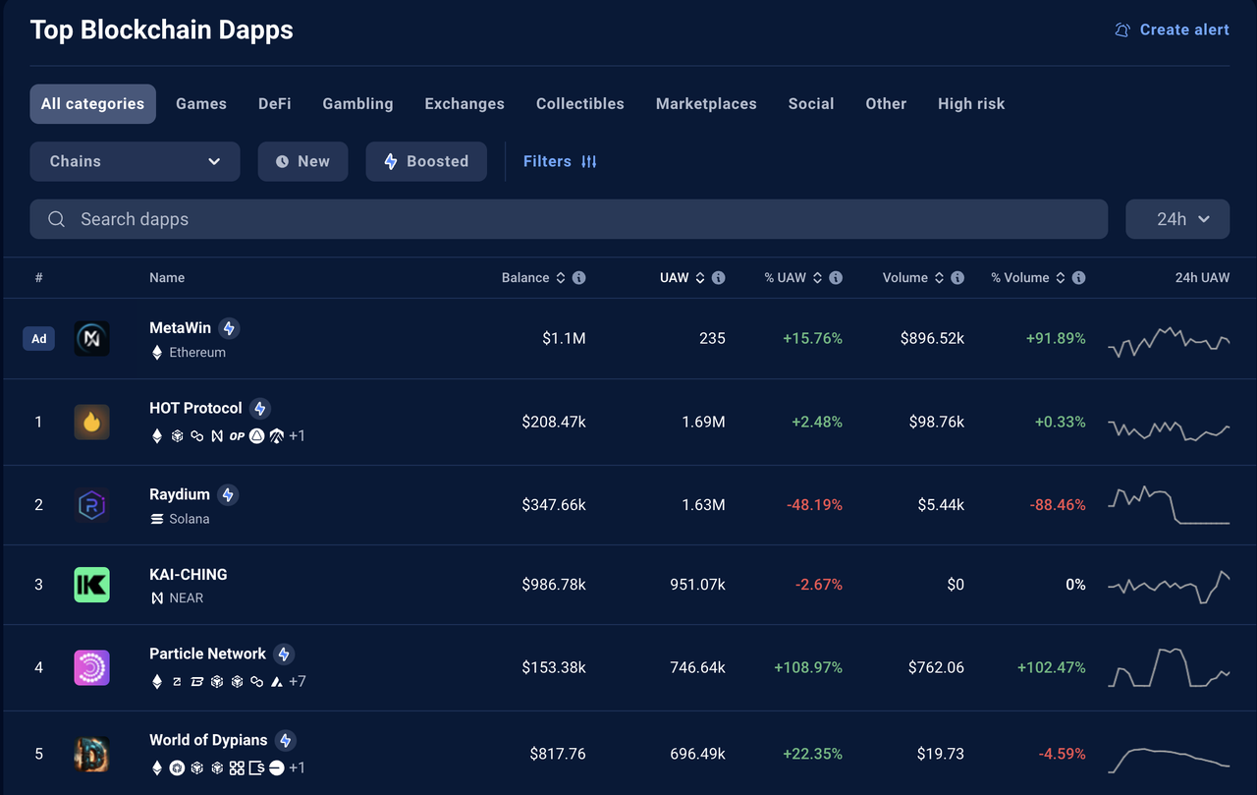The image size is (1257, 795).
Task: Open the Raydium name link
Action: coord(180,494)
